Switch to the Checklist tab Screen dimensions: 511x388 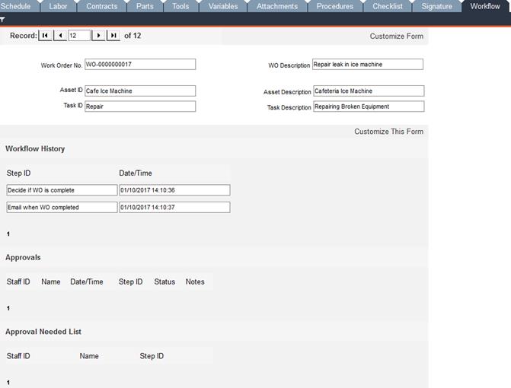tap(387, 6)
